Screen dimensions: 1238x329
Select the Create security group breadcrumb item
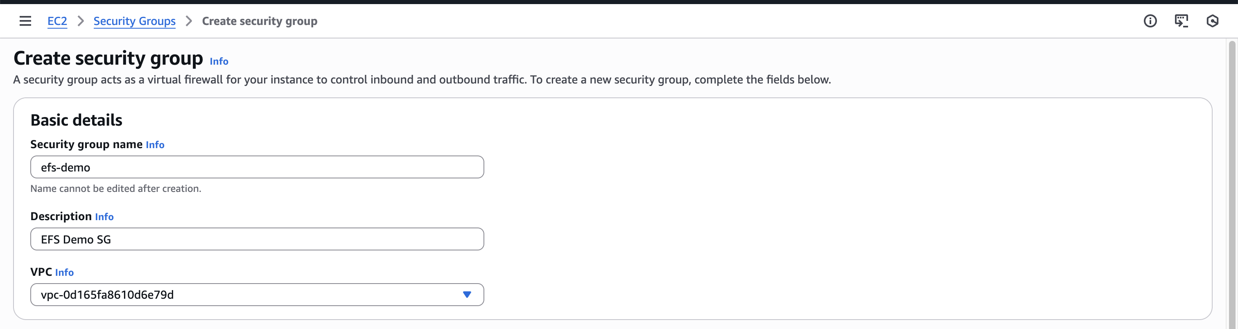click(x=260, y=21)
